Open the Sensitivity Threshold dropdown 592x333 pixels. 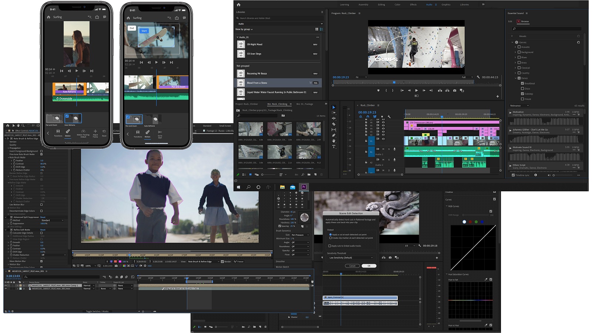[351, 258]
